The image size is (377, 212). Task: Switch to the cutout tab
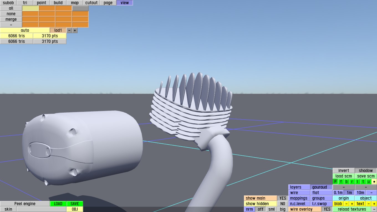[x=91, y=3]
